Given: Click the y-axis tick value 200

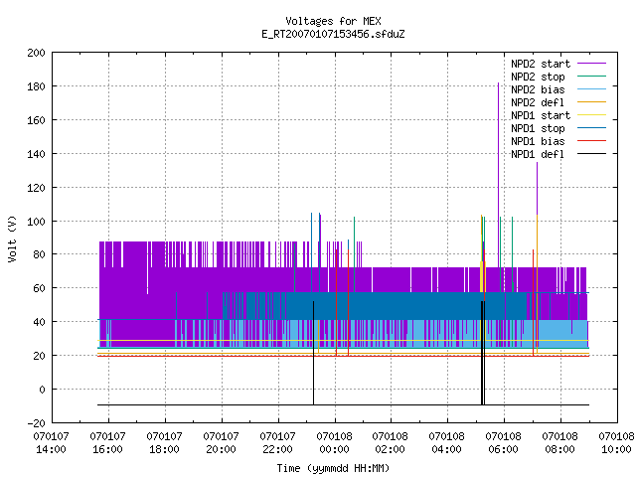Looking at the screenshot, I should (x=36, y=53).
